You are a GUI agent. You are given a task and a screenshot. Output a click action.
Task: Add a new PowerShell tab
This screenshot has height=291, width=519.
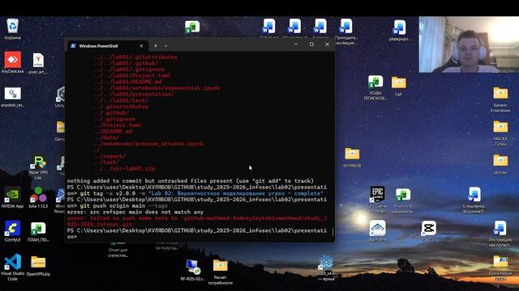[155, 46]
